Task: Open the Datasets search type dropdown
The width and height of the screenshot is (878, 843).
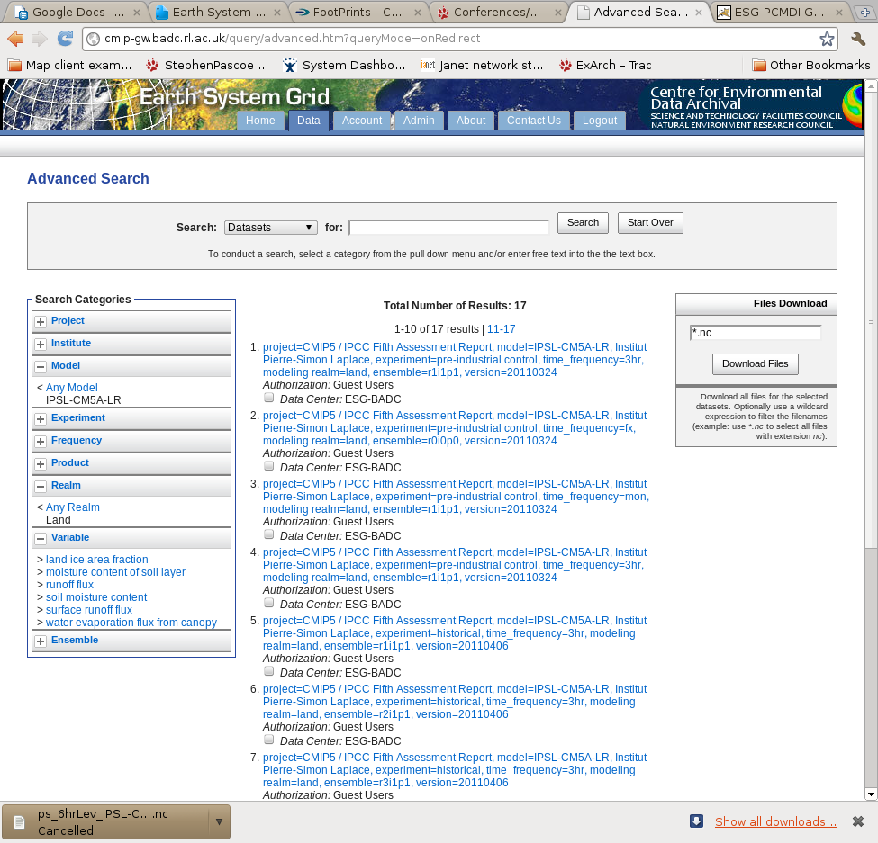Action: pyautogui.click(x=270, y=228)
